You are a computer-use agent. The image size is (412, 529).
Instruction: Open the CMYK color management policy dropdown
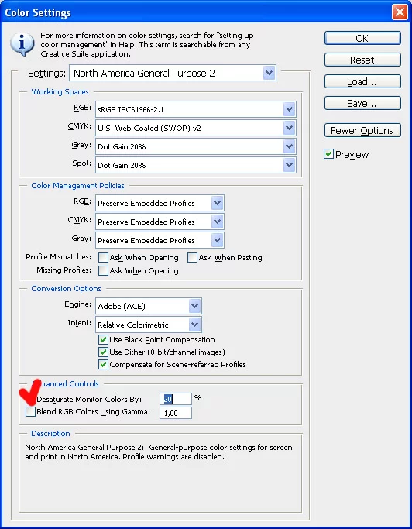[160, 222]
